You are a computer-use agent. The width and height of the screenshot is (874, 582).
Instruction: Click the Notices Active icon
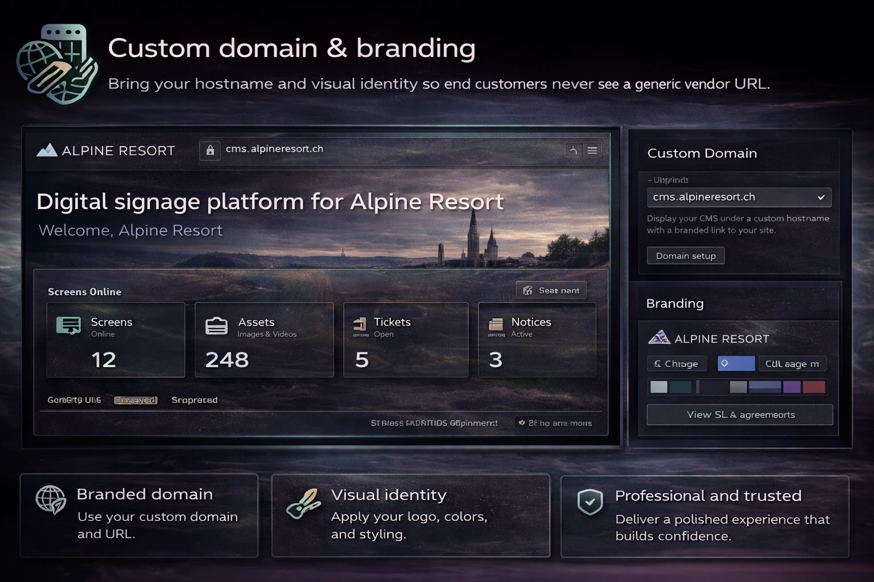pos(496,325)
